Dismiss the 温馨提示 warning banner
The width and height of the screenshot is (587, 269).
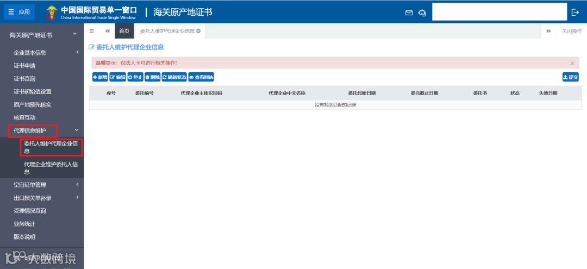(572, 63)
